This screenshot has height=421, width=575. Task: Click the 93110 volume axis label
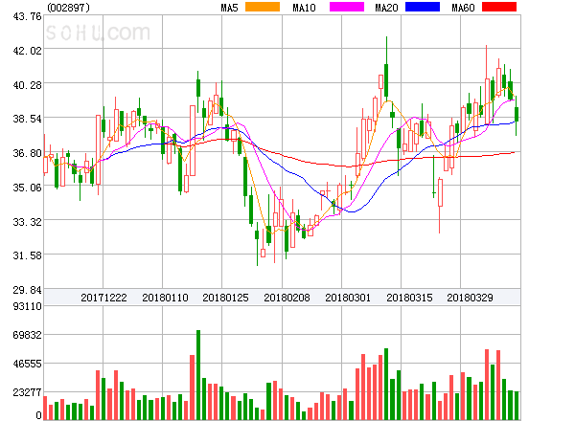28,306
